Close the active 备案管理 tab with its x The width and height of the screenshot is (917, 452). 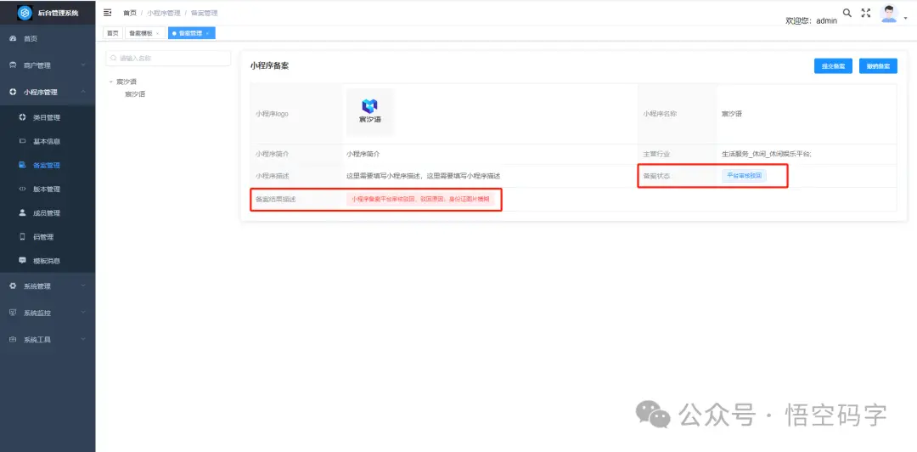207,34
